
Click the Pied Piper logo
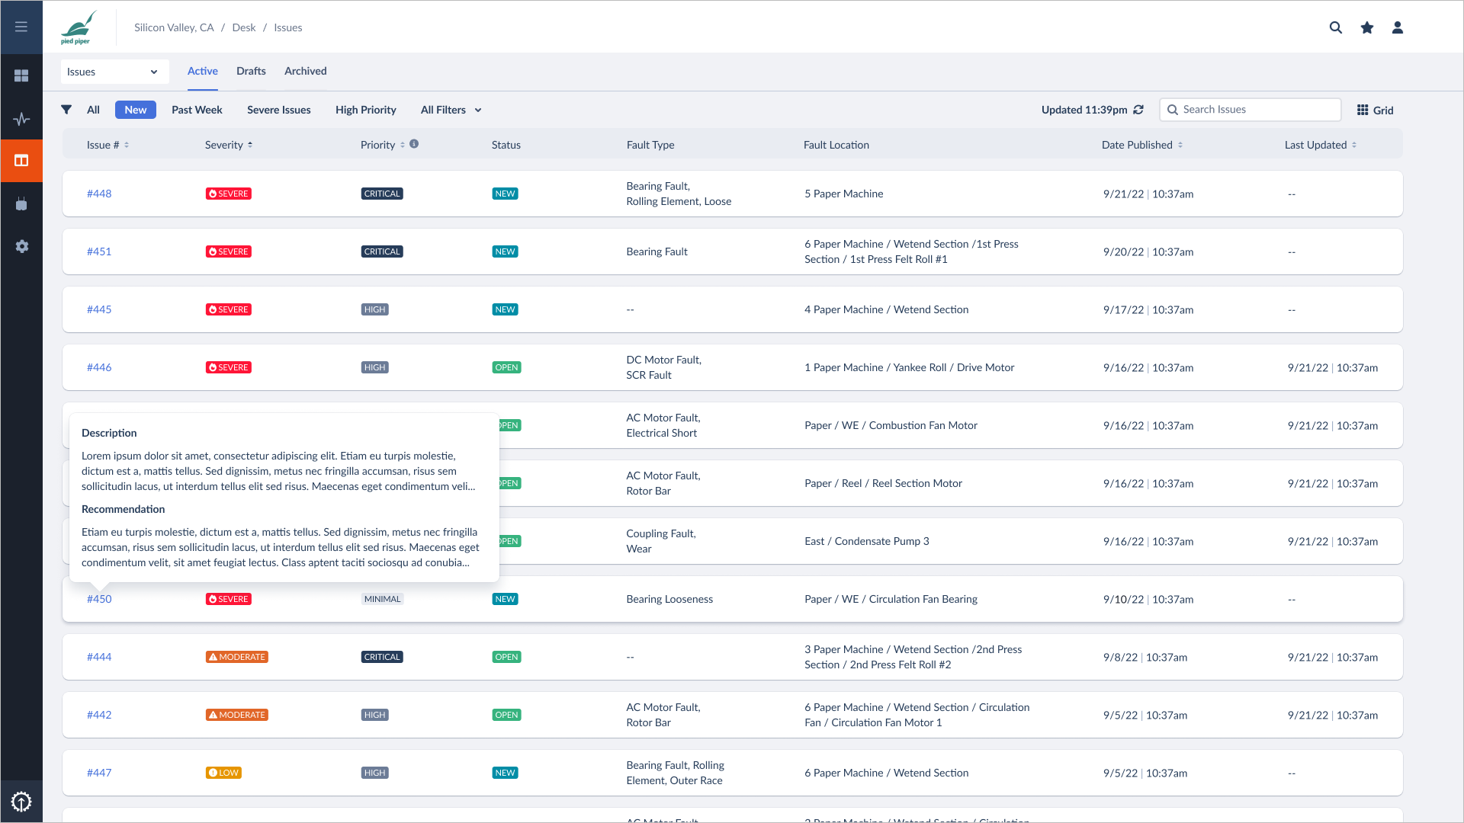coord(79,27)
